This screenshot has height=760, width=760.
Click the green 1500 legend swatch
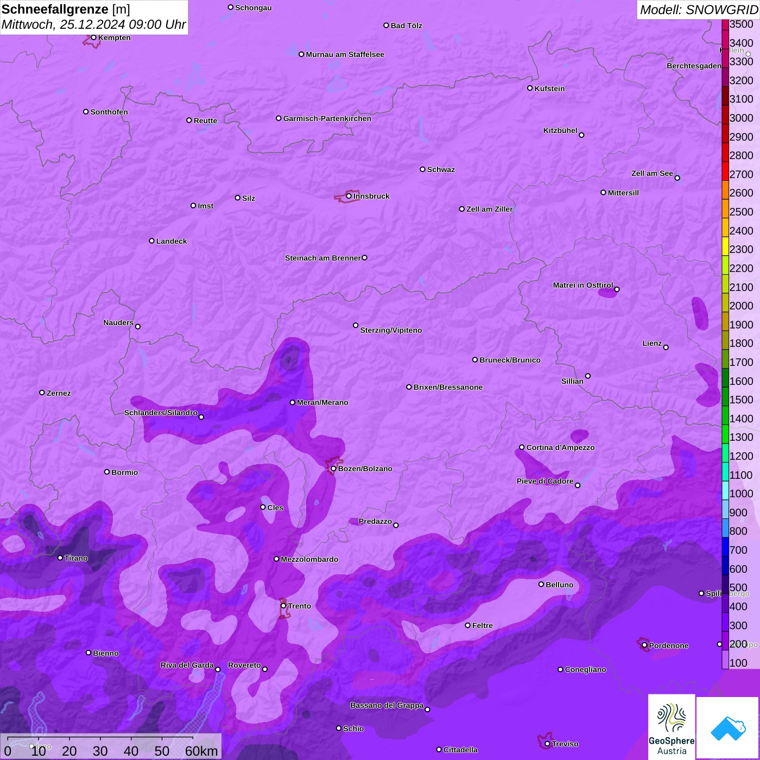click(725, 396)
